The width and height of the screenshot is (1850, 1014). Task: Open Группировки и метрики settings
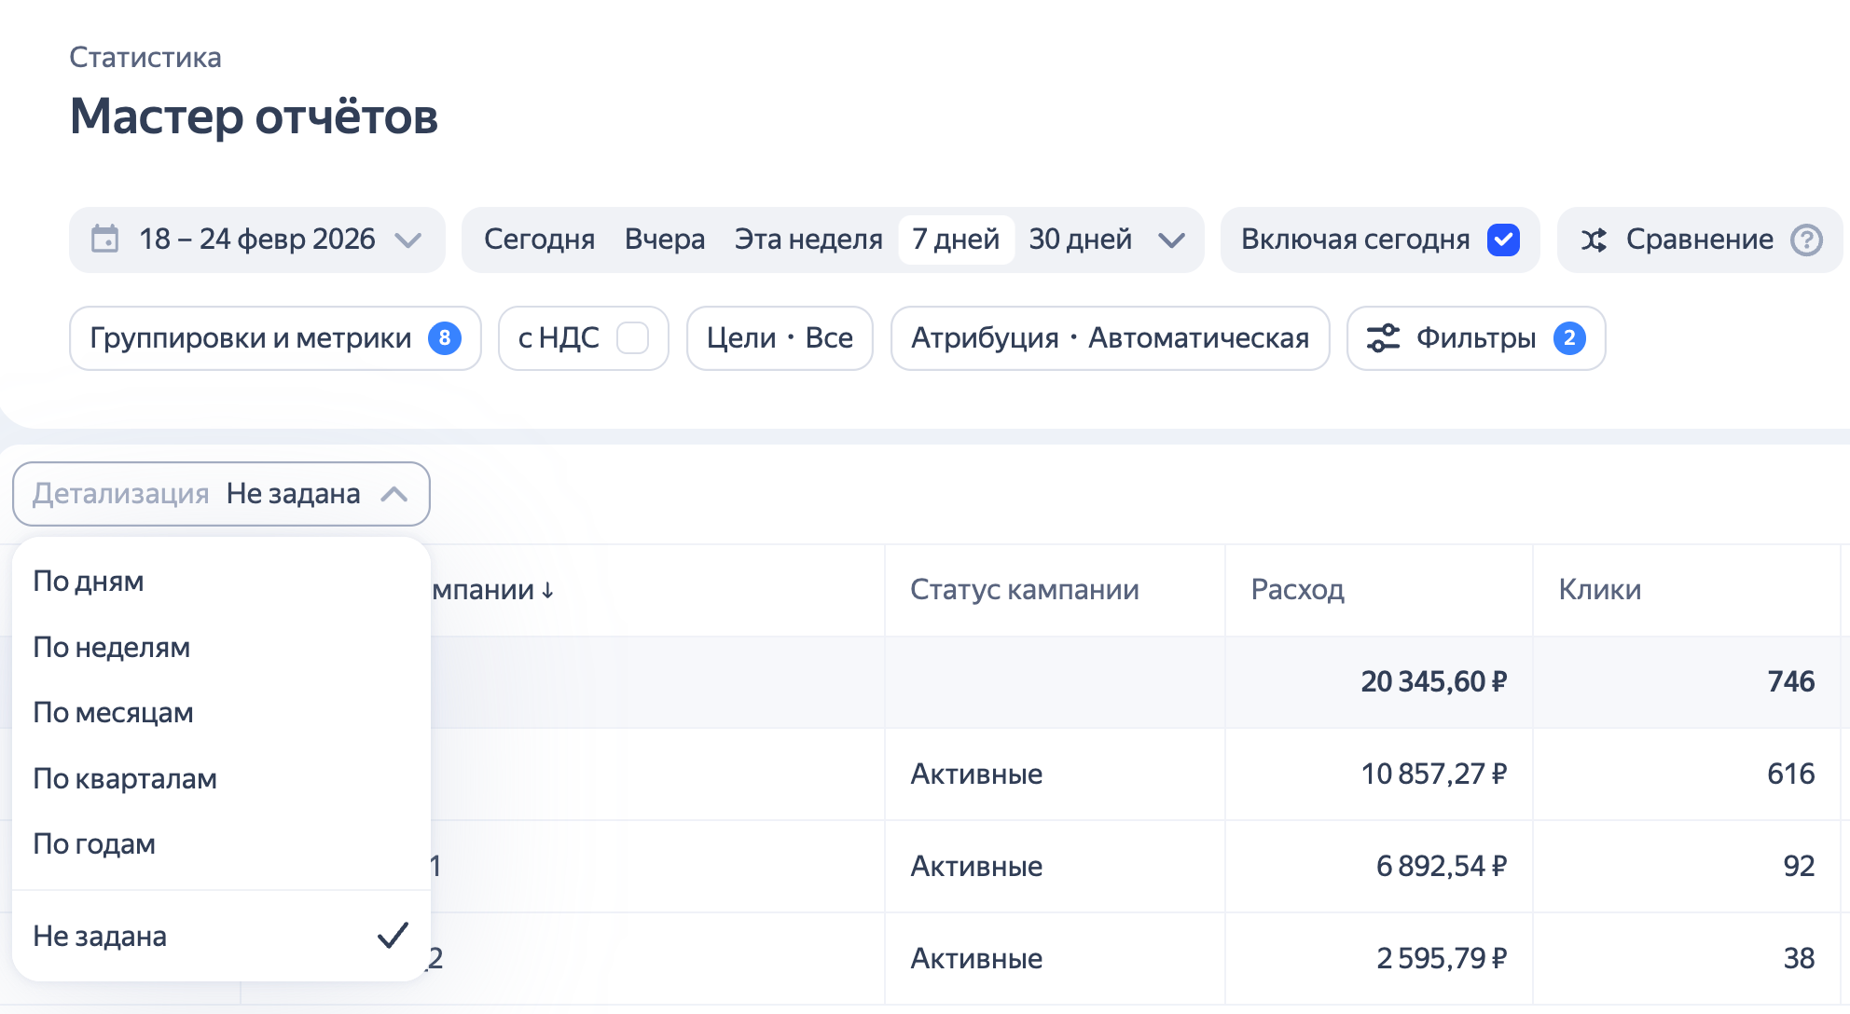click(251, 338)
